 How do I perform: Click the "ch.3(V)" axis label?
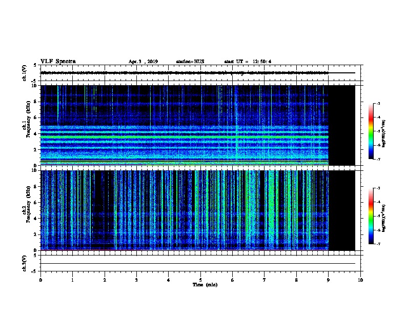click(x=24, y=263)
